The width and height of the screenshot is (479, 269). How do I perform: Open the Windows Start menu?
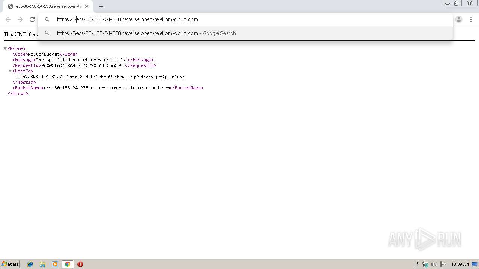pos(10,264)
